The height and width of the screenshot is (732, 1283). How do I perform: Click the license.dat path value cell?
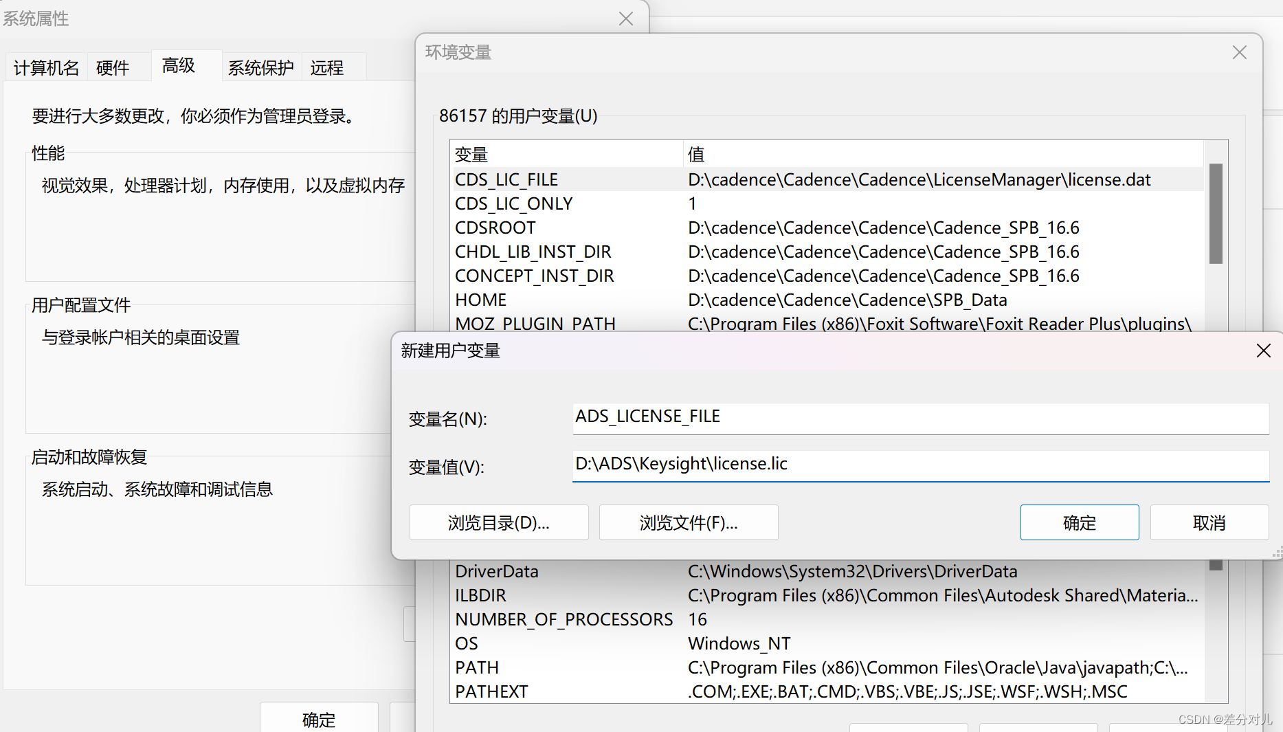pyautogui.click(x=919, y=179)
